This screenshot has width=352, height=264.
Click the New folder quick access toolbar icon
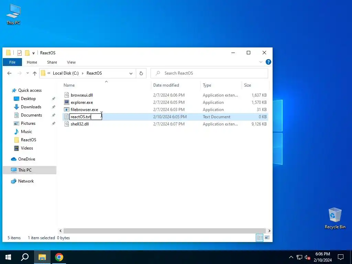[x=27, y=53]
